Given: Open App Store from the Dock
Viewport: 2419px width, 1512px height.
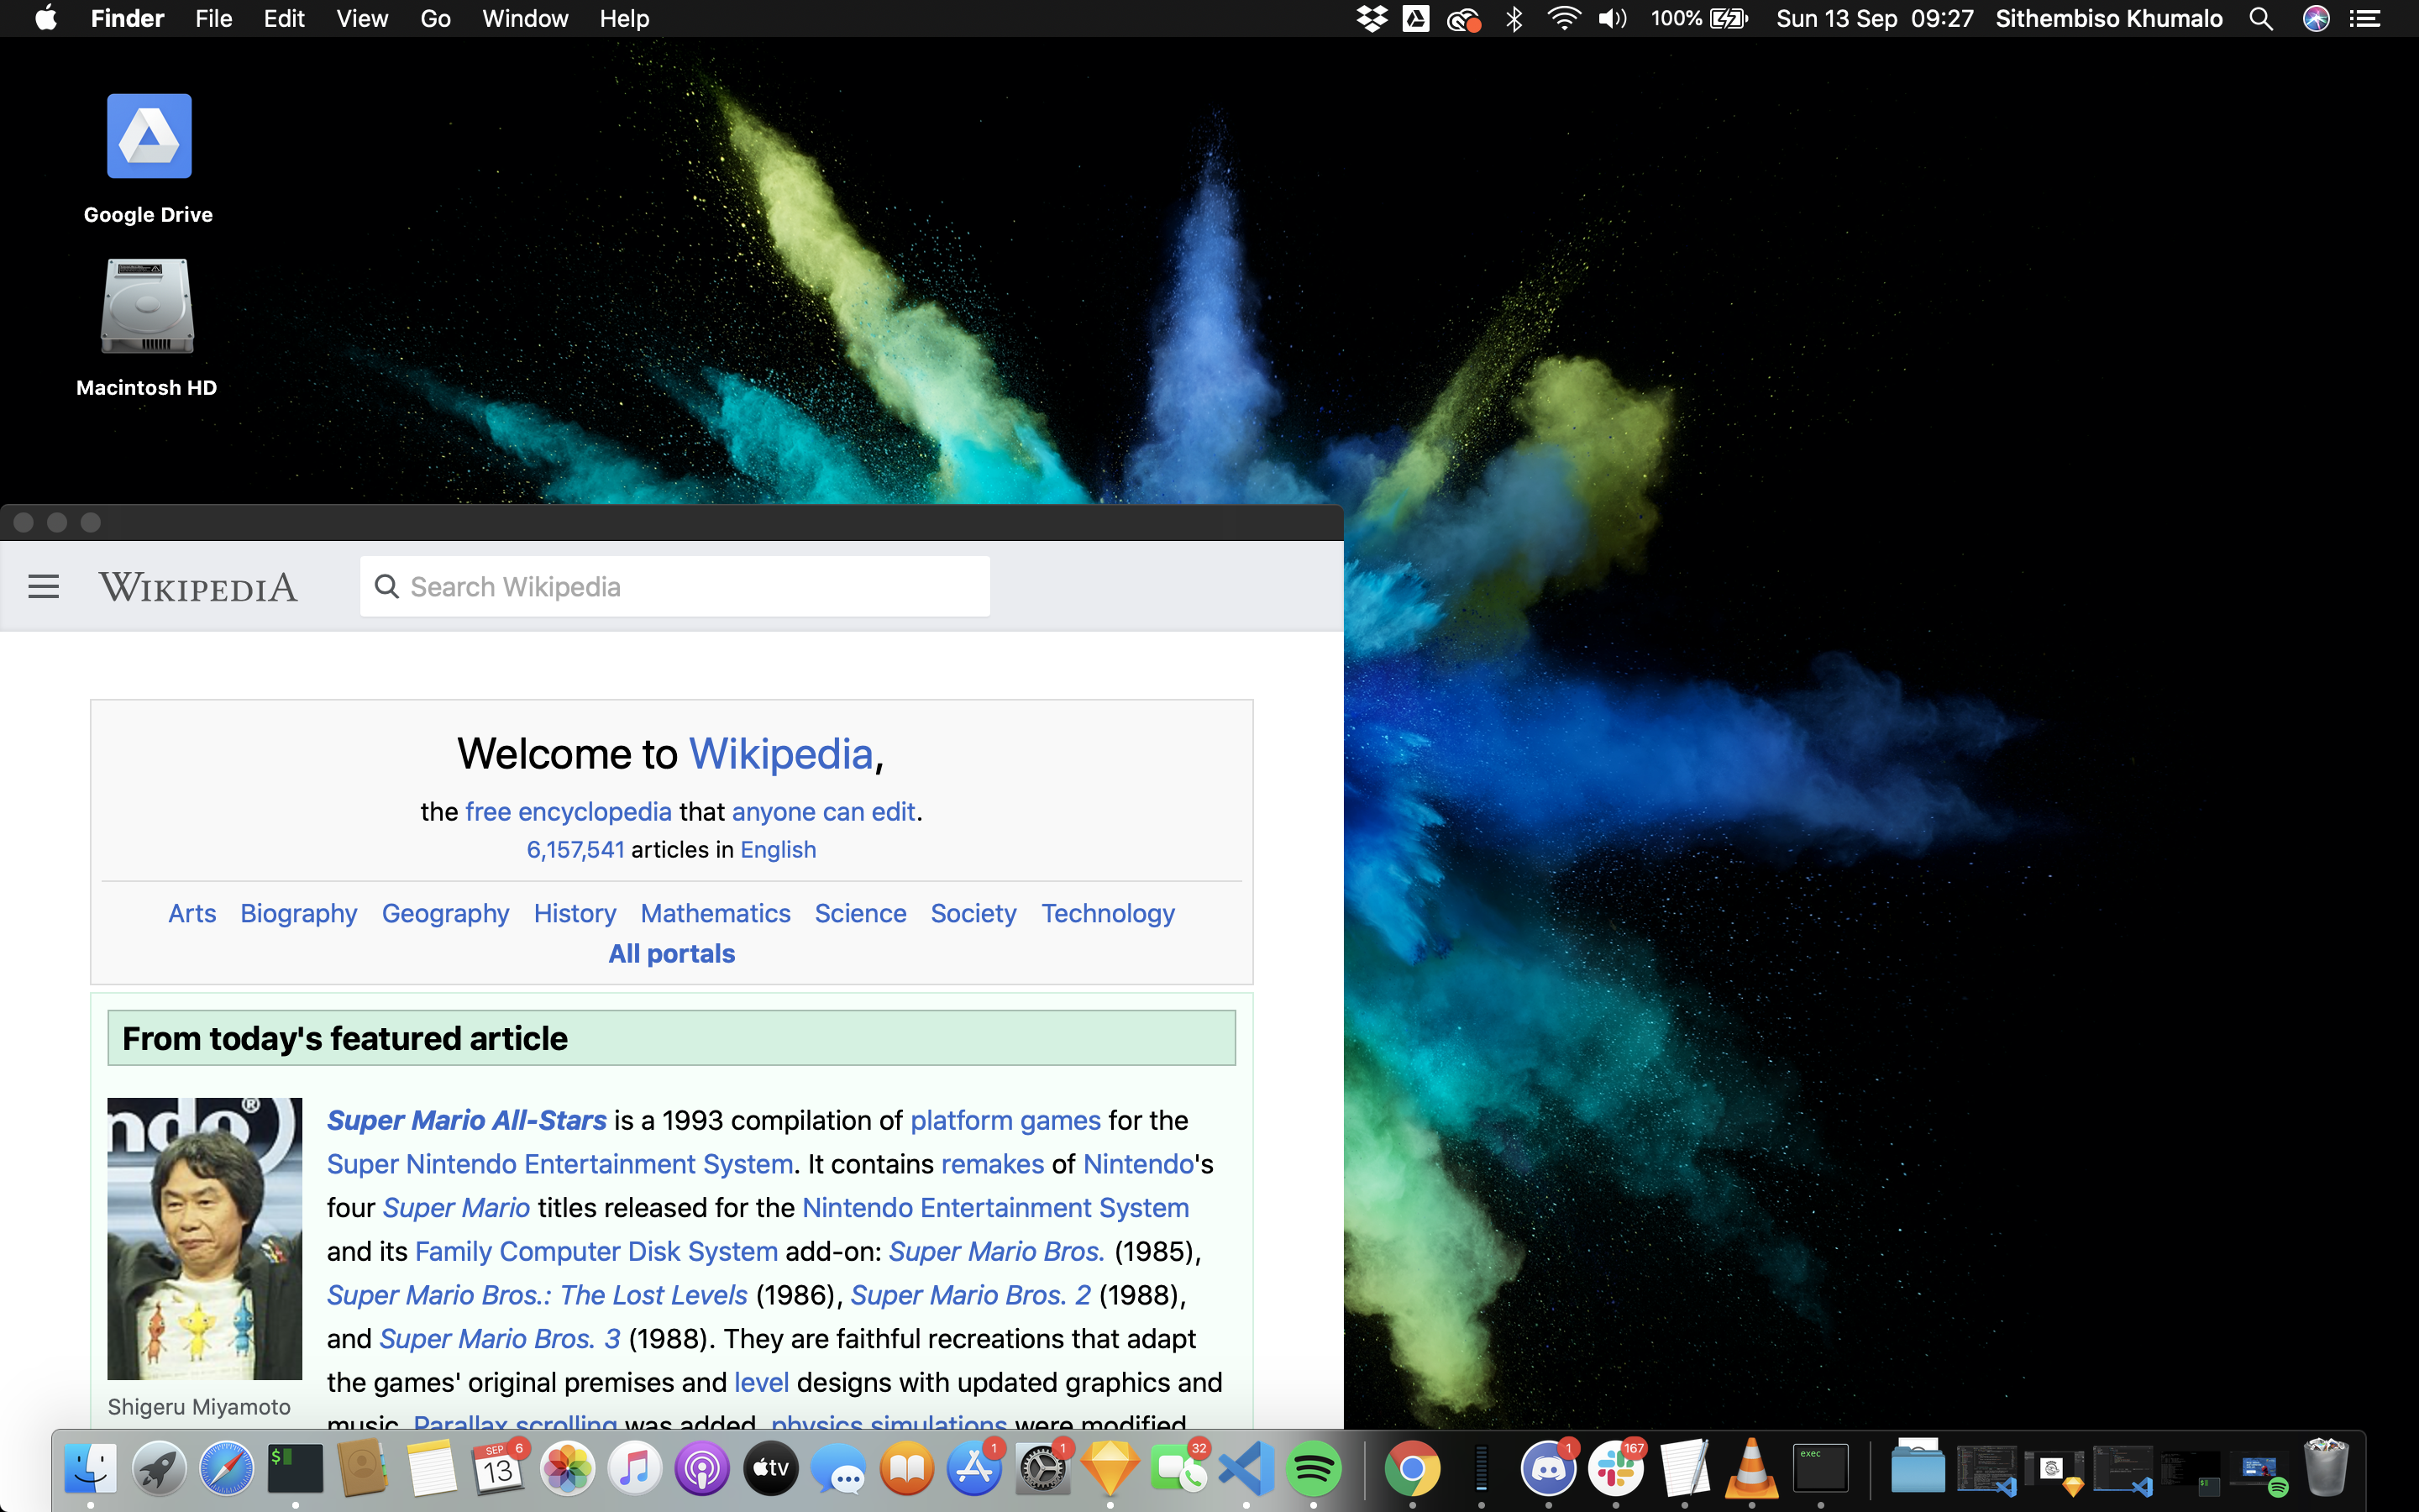Looking at the screenshot, I should 973,1468.
